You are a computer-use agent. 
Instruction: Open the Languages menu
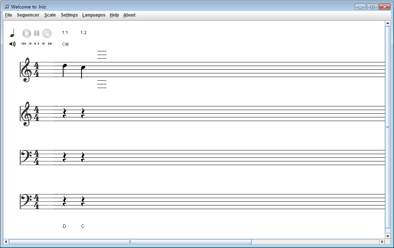pyautogui.click(x=94, y=15)
